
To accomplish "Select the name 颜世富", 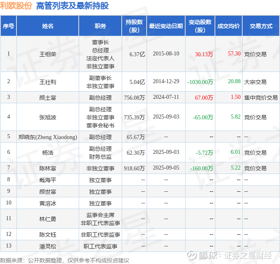I will (x=48, y=192).
